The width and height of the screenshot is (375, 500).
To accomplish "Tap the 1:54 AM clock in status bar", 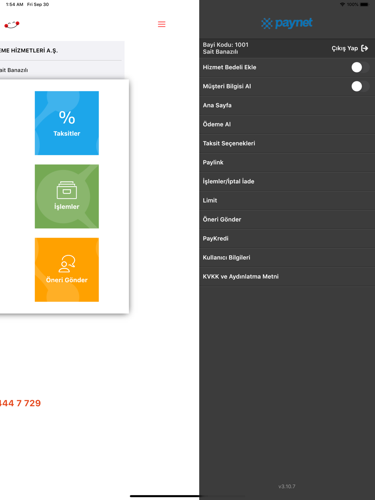I will [x=15, y=4].
